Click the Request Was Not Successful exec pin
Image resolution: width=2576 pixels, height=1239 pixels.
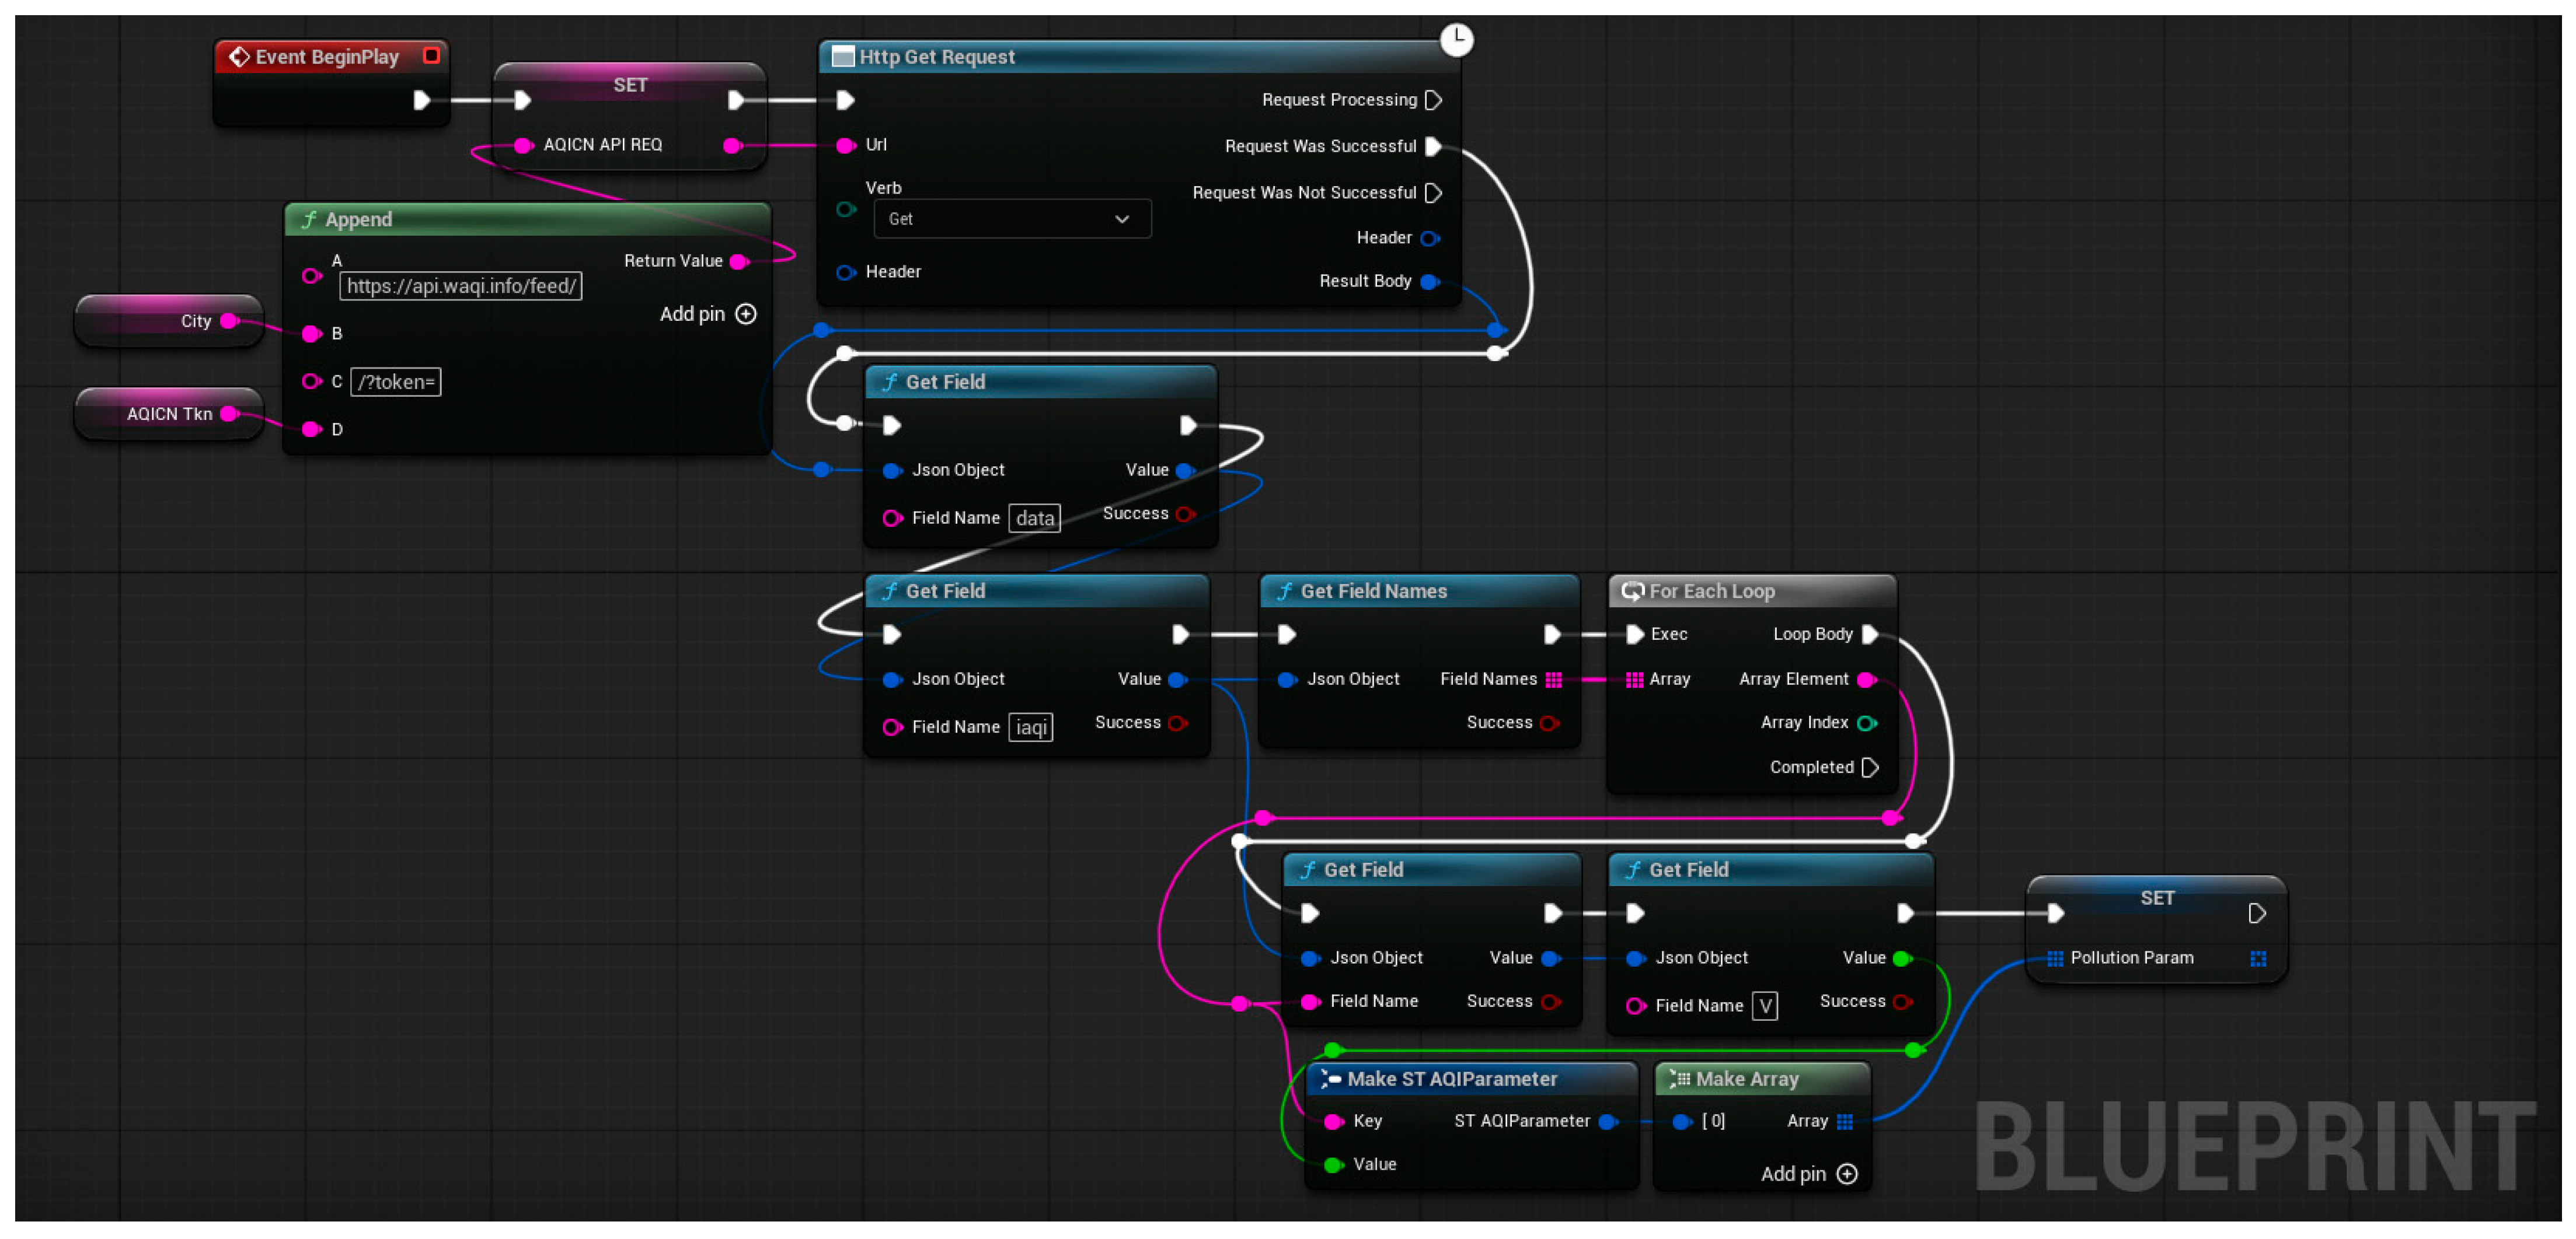pyautogui.click(x=1433, y=192)
